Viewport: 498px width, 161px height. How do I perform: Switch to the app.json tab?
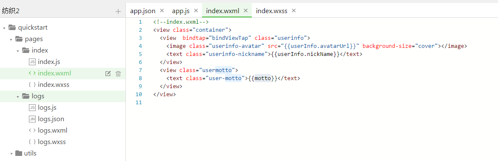tap(142, 11)
